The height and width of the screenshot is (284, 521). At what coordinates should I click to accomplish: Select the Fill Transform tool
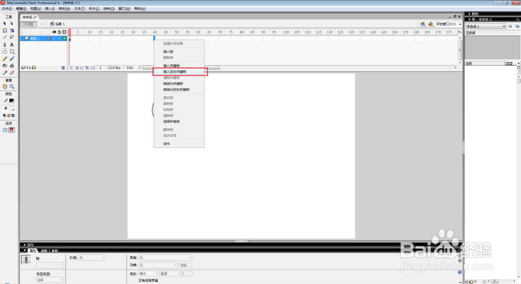pos(11,30)
